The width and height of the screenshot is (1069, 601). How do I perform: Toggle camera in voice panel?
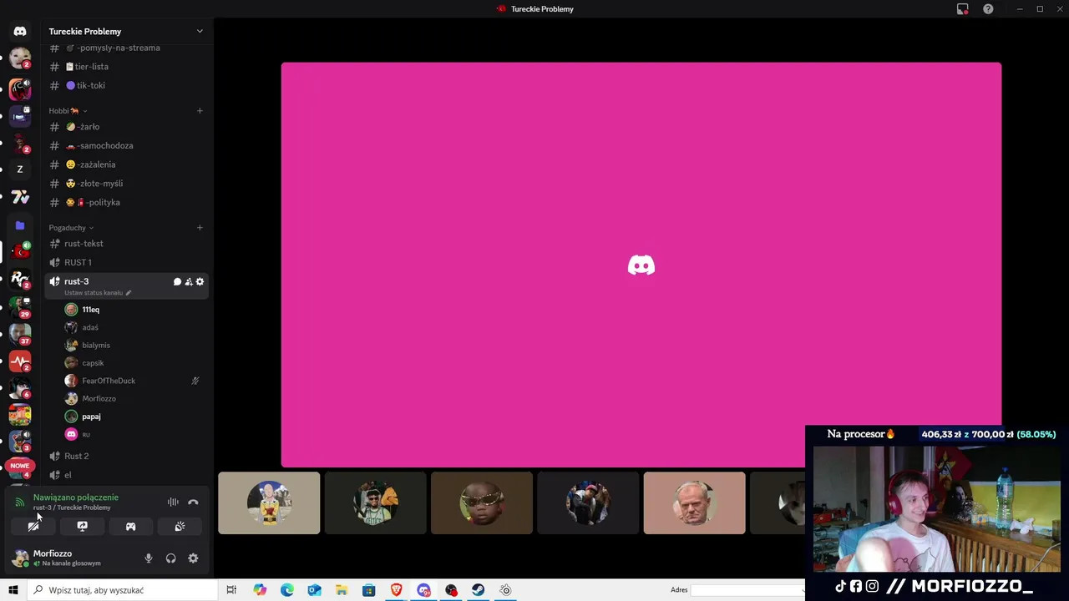point(33,527)
